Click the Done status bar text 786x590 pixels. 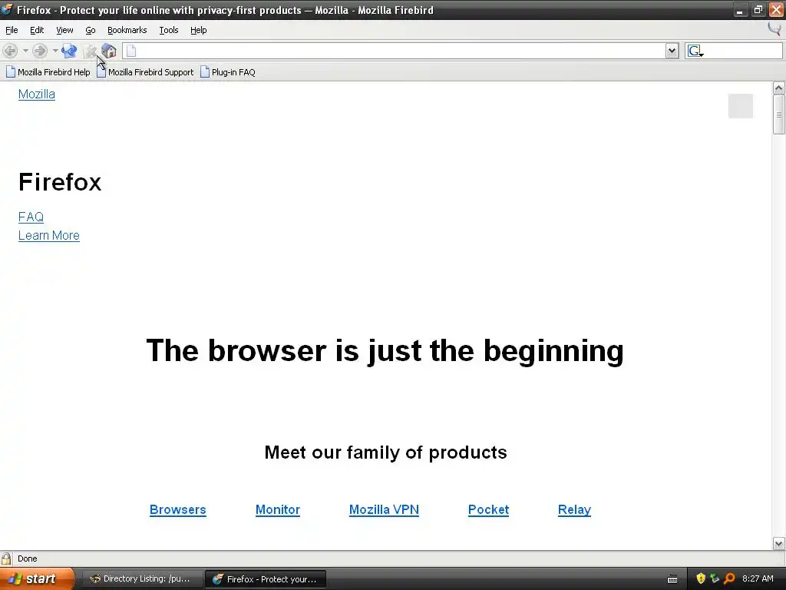point(28,559)
